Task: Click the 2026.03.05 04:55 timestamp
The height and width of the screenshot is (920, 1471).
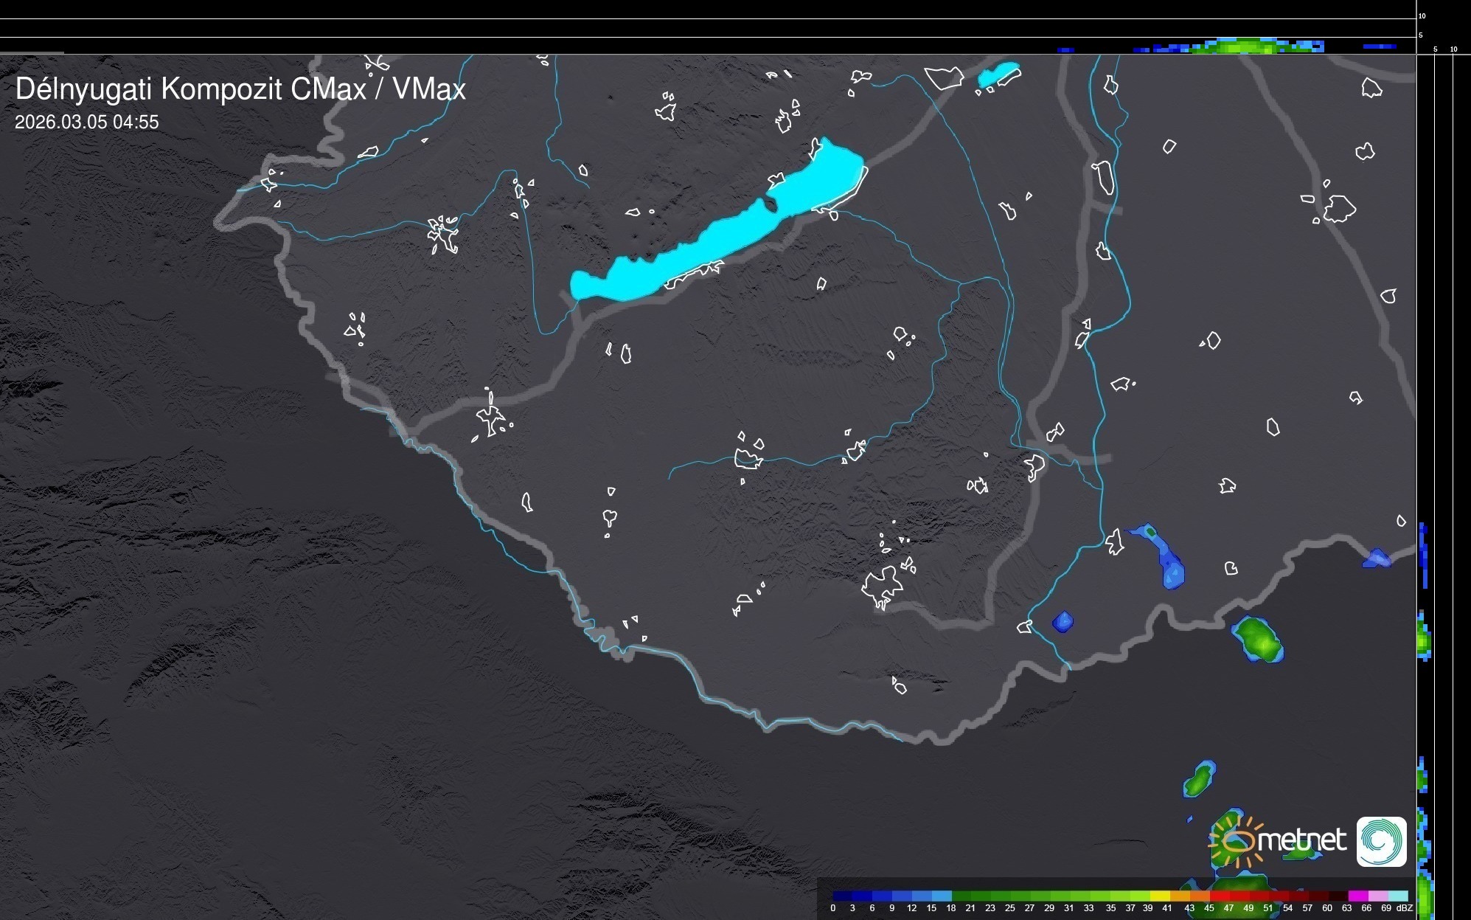Action: click(86, 122)
